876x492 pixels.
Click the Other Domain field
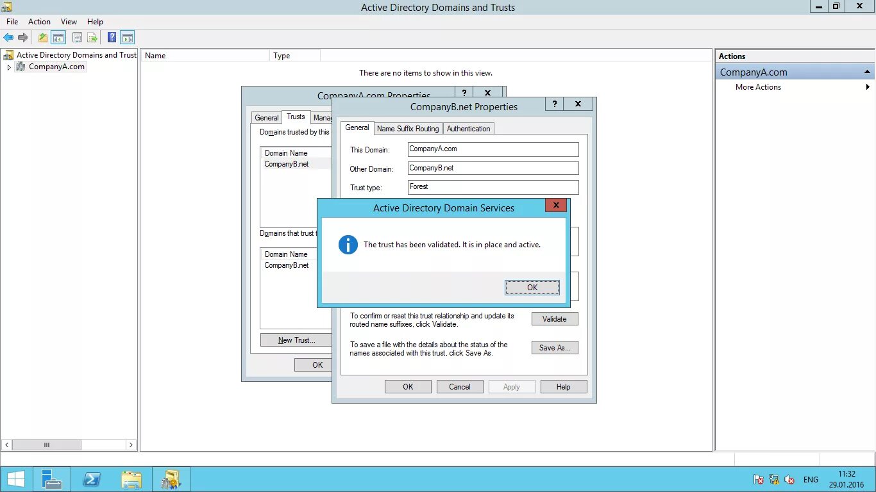[493, 168]
